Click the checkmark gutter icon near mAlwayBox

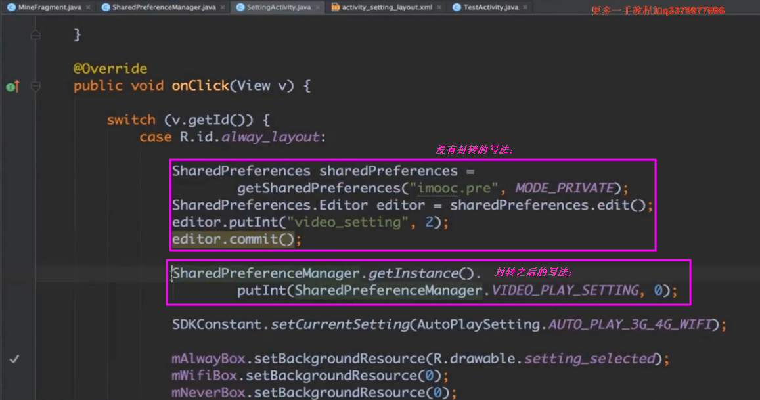pyautogui.click(x=14, y=359)
